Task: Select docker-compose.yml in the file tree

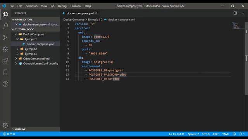Action: pos(35,44)
